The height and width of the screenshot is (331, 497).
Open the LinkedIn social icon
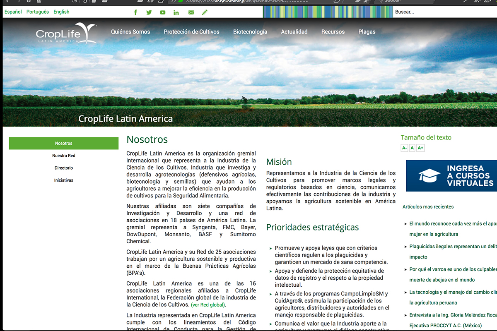176,12
